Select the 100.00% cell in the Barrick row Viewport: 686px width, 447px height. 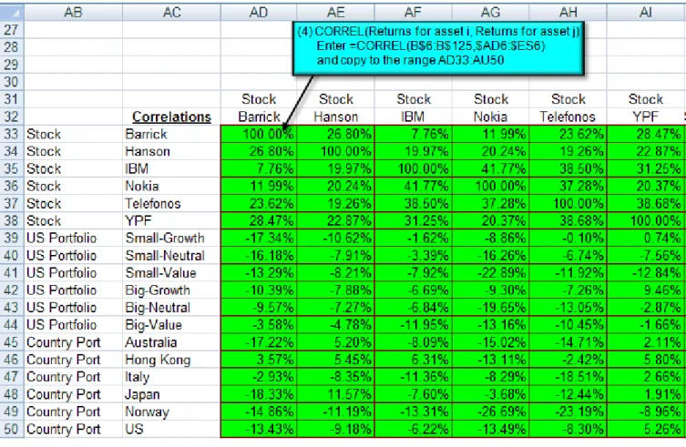(x=259, y=134)
